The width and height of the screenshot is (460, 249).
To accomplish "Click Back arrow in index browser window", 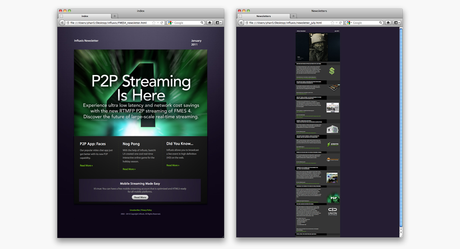I will coord(62,23).
